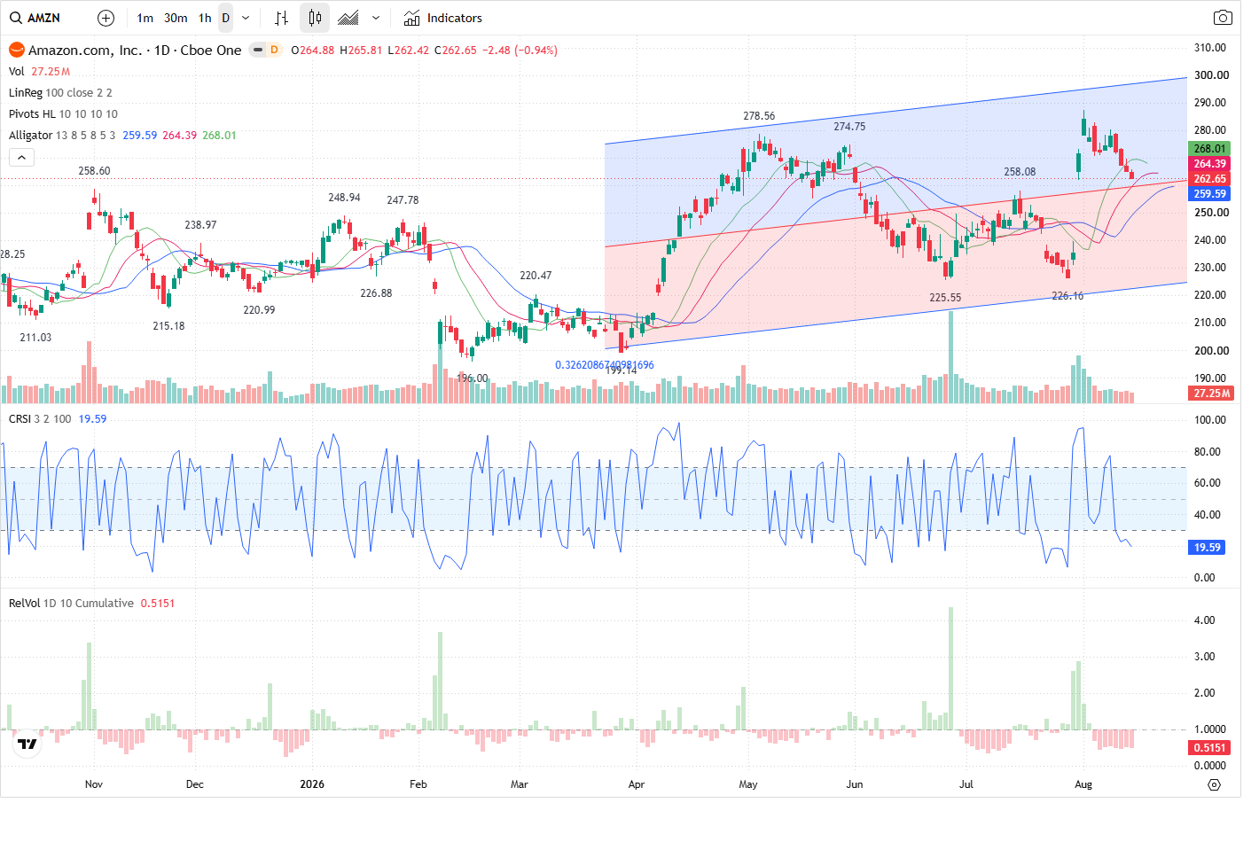Select the Alligator indicator legend
This screenshot has height=842, width=1259.
point(30,135)
